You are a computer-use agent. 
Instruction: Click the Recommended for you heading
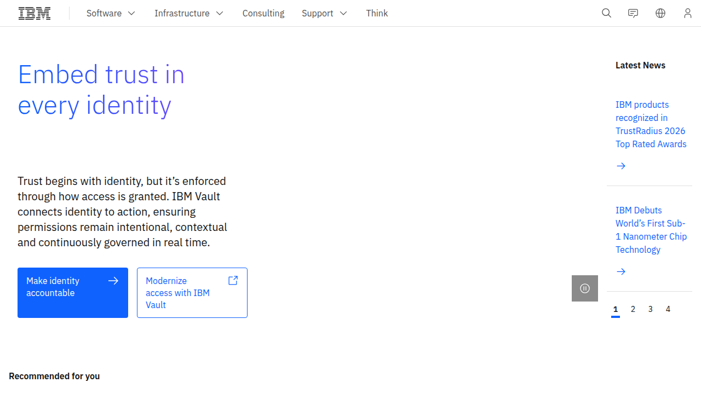[54, 376]
